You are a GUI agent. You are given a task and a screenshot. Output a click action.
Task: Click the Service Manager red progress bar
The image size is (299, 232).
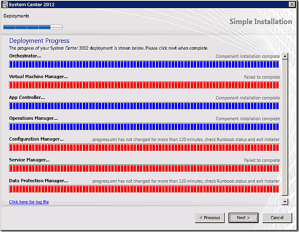tap(144, 168)
